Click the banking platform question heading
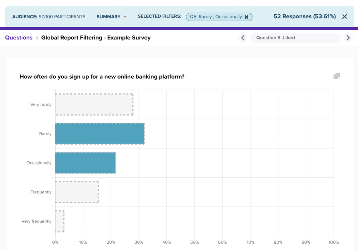 click(x=102, y=77)
